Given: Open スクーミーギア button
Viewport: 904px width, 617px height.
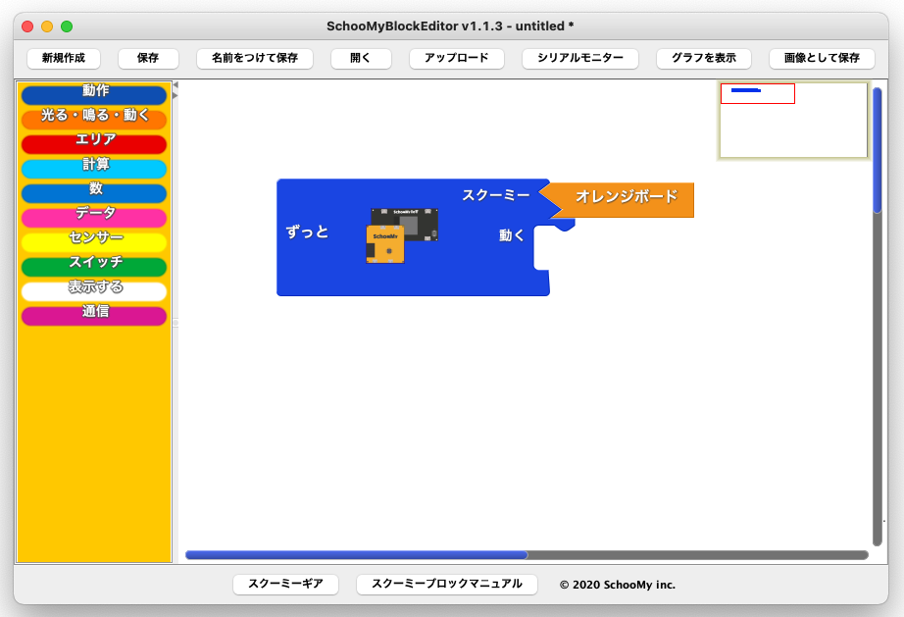Looking at the screenshot, I should [285, 584].
